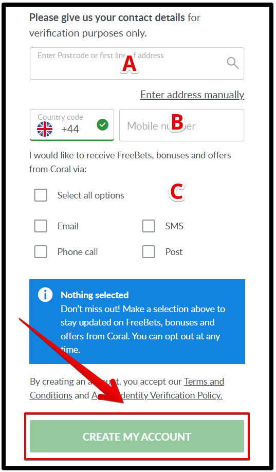The image size is (276, 472).
Task: Click the Mobile number input field
Action: pos(181,125)
